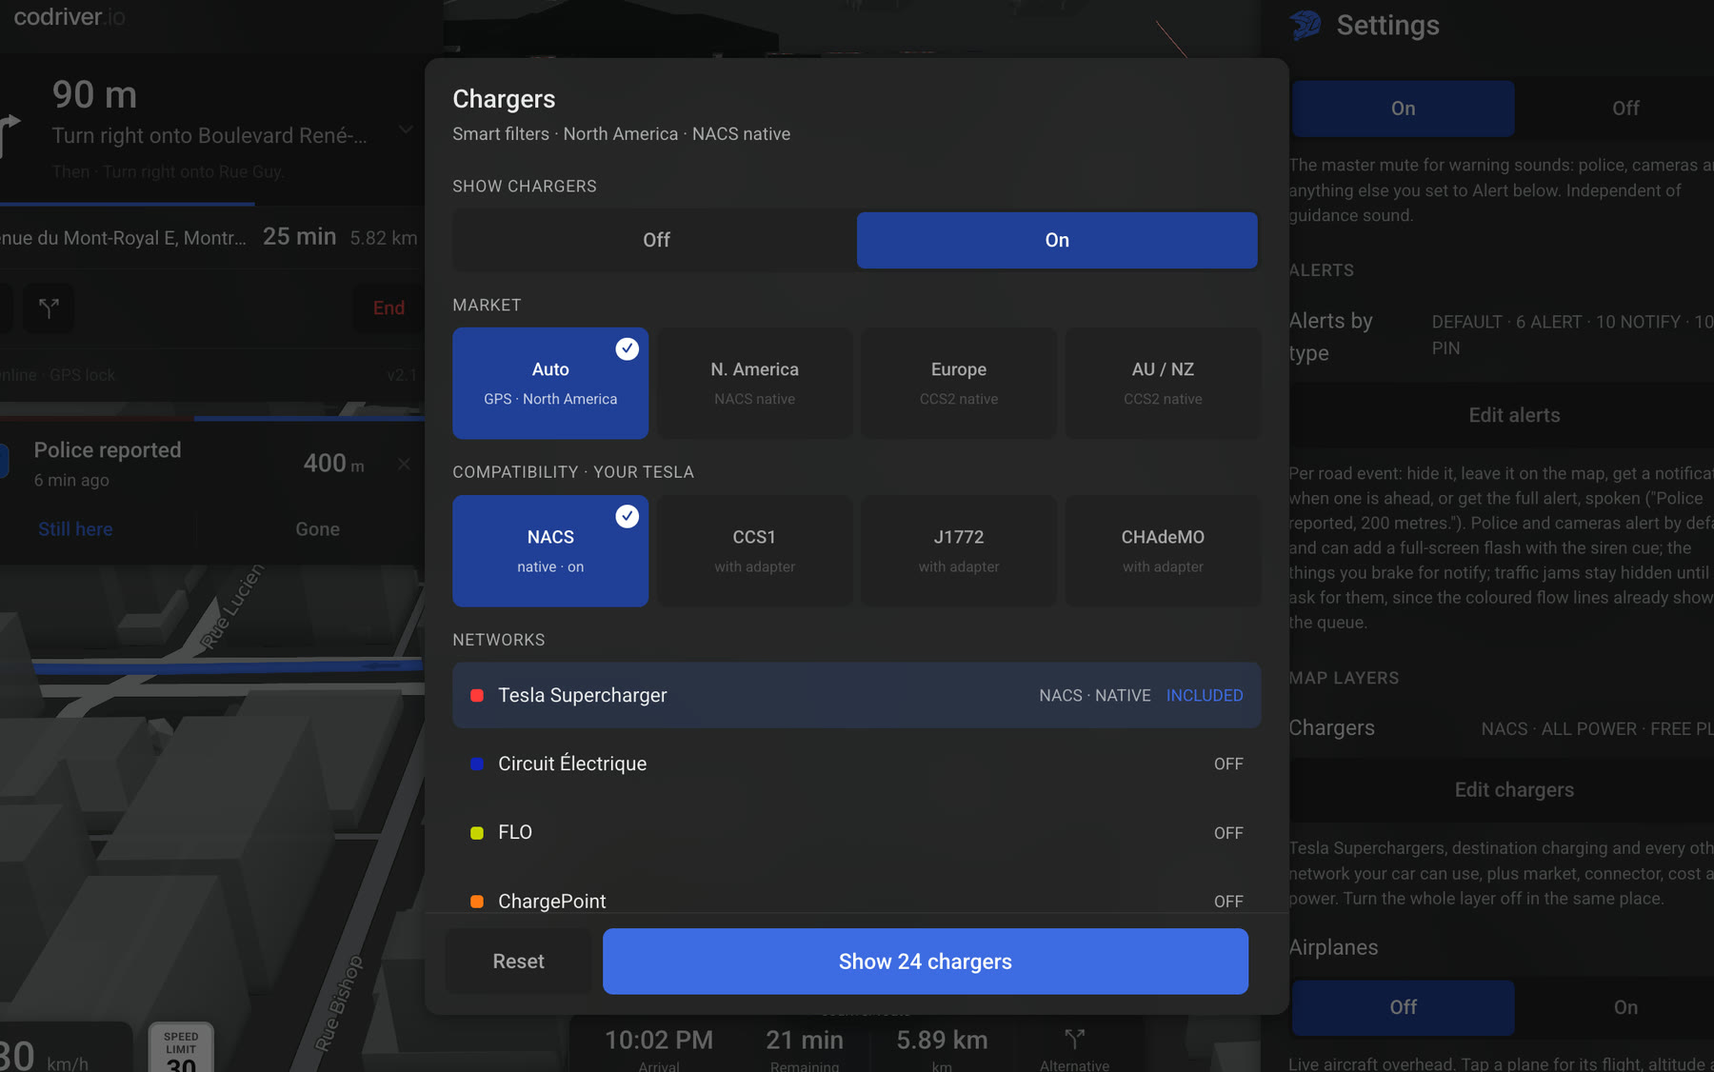Click the Settings logo icon

(1305, 26)
